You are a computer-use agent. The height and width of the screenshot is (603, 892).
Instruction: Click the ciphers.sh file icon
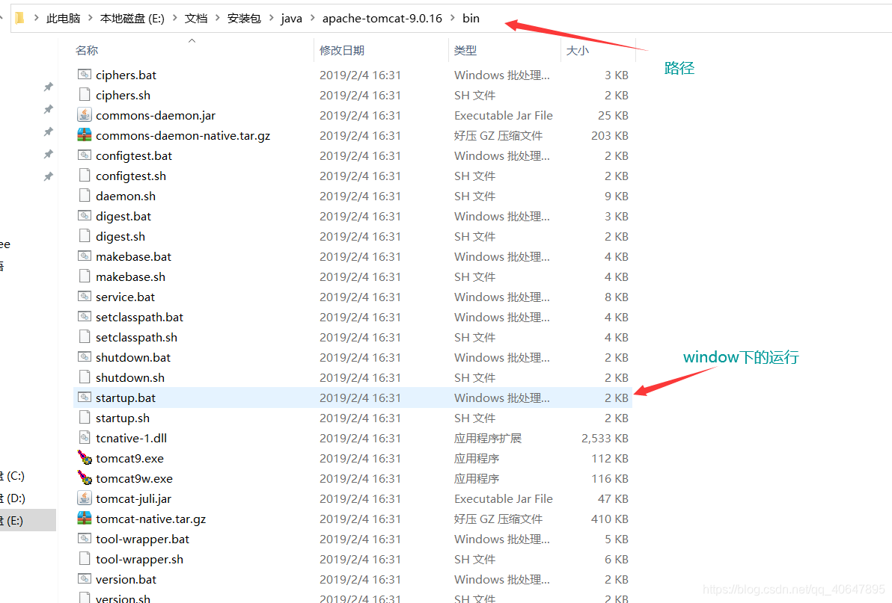tap(85, 95)
